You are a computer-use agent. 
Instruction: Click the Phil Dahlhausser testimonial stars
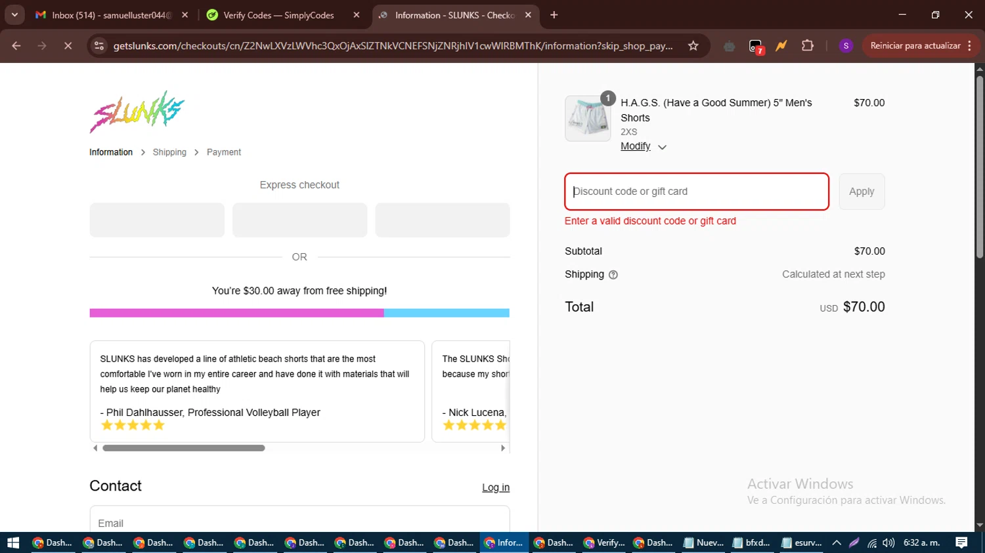click(133, 425)
